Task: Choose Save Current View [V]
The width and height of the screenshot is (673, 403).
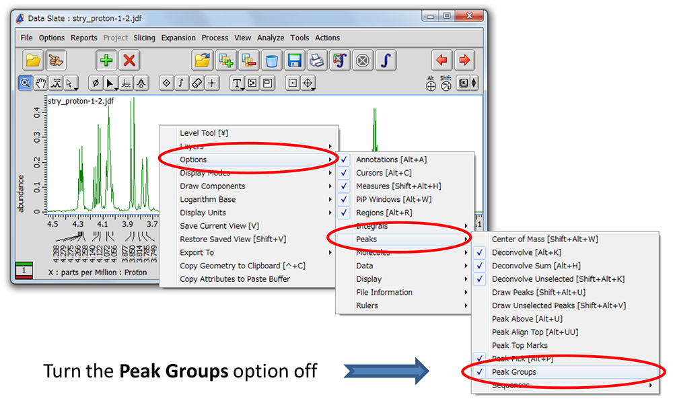Action: [219, 226]
